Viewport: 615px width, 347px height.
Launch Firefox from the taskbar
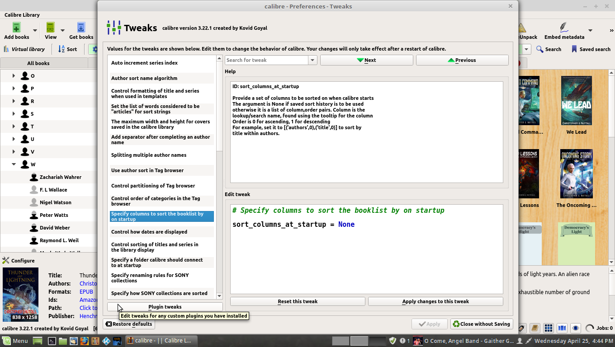(84, 341)
